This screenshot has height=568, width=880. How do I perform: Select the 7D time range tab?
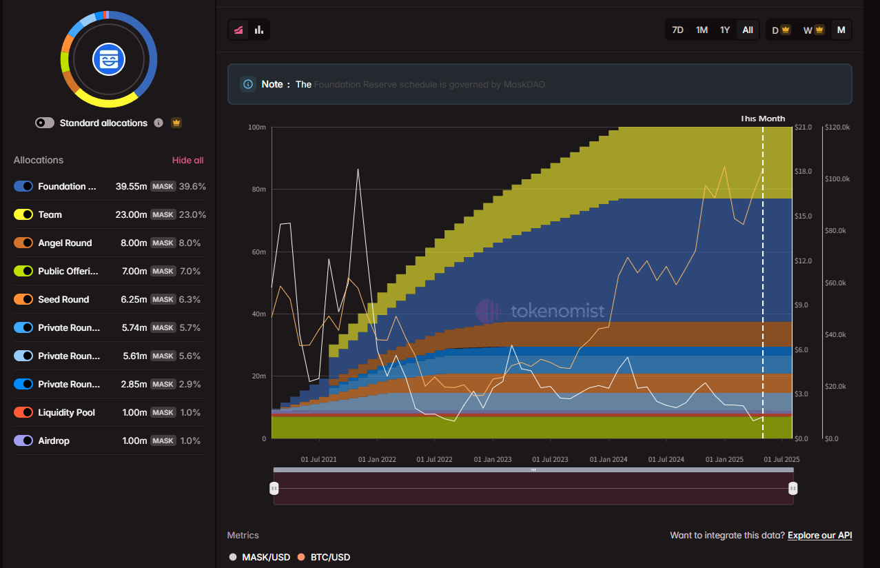click(x=677, y=30)
